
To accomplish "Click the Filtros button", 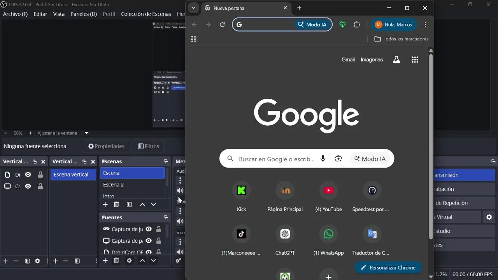I will [x=149, y=146].
